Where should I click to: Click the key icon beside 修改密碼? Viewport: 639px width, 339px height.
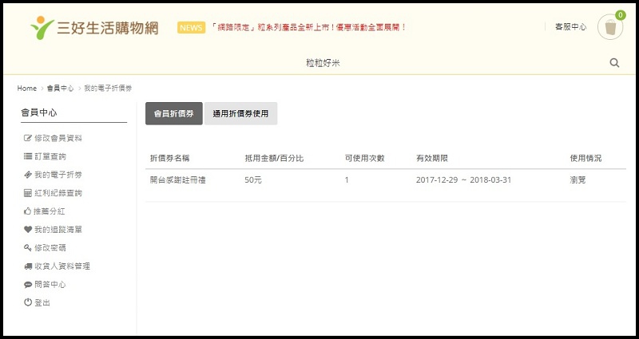(28, 247)
